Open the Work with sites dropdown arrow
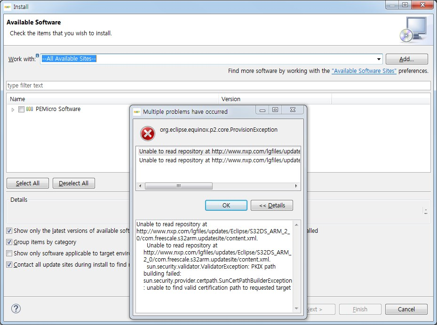Screen dimensions: 437x325 click(379, 59)
